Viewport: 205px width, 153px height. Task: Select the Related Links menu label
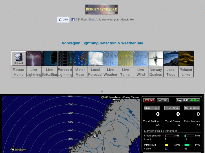tap(186, 72)
